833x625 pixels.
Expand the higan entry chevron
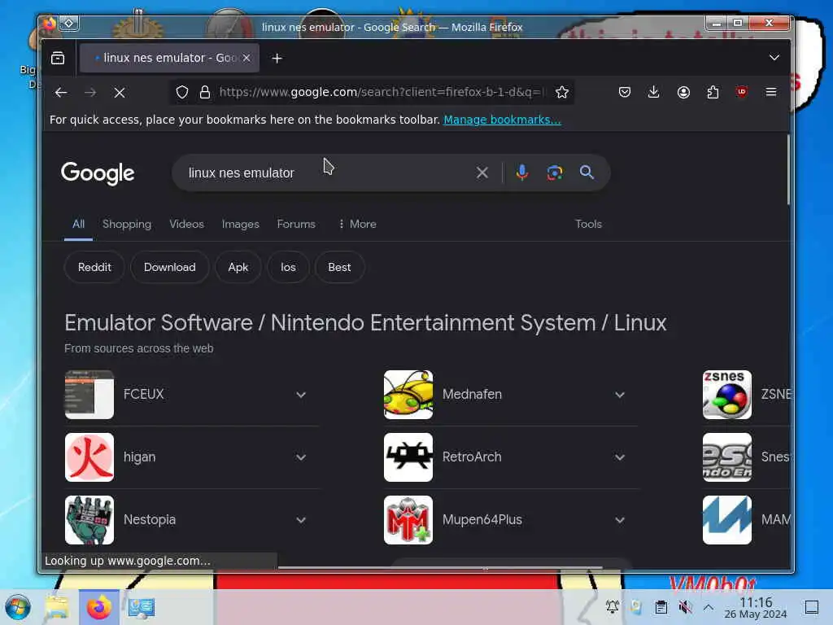pyautogui.click(x=301, y=457)
